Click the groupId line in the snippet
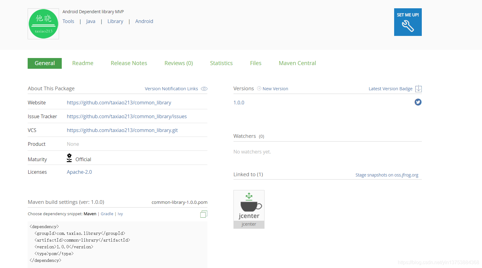The image size is (482, 268). pos(80,234)
